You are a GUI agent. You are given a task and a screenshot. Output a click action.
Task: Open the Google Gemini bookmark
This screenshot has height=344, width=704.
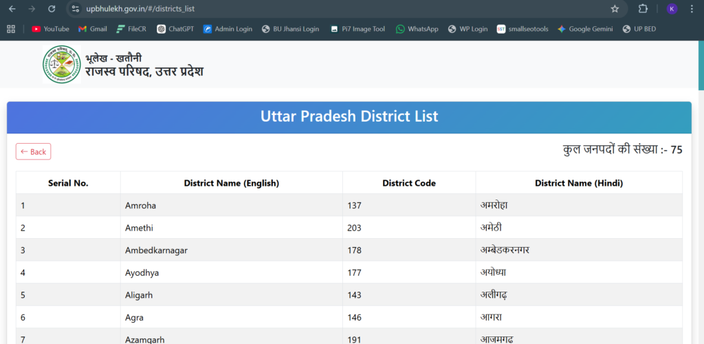click(x=585, y=29)
